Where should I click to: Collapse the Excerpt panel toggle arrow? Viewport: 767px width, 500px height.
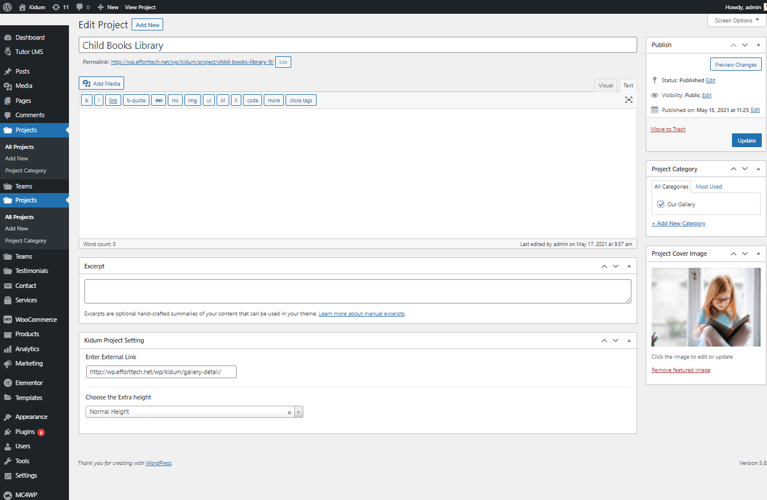click(x=629, y=266)
